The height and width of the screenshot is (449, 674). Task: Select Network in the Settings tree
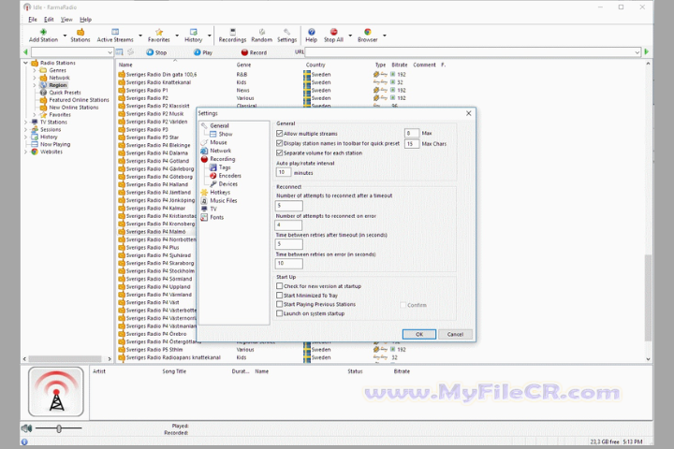pos(220,151)
